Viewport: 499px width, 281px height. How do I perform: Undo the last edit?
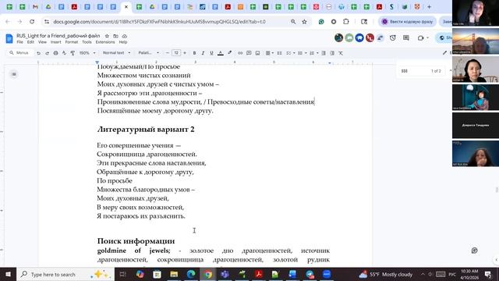pos(38,53)
